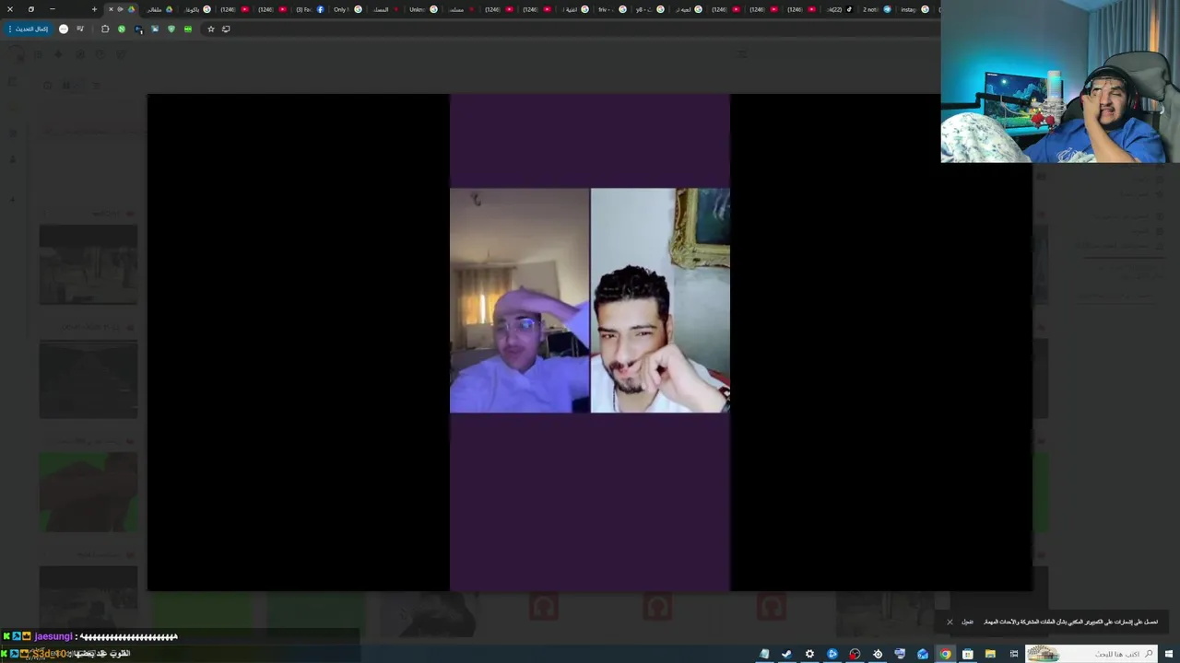
Task: Click the green N extension icon
Action: tap(122, 29)
